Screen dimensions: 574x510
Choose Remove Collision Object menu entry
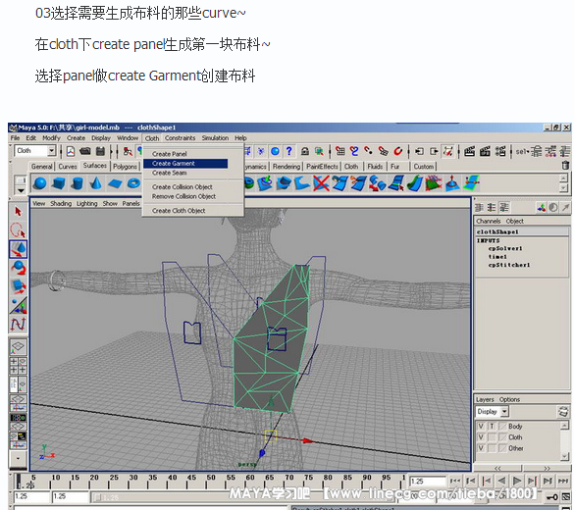tap(183, 196)
